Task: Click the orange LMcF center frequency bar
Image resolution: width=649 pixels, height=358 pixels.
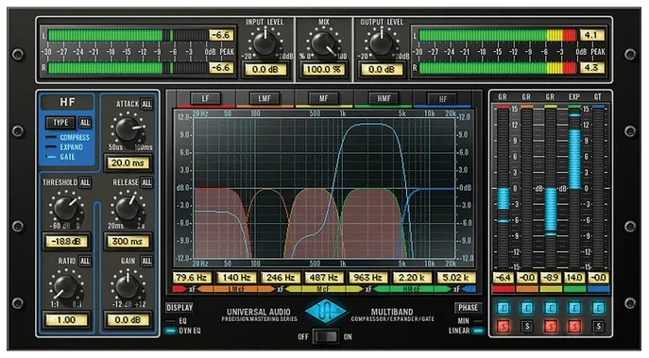Action: (x=236, y=289)
